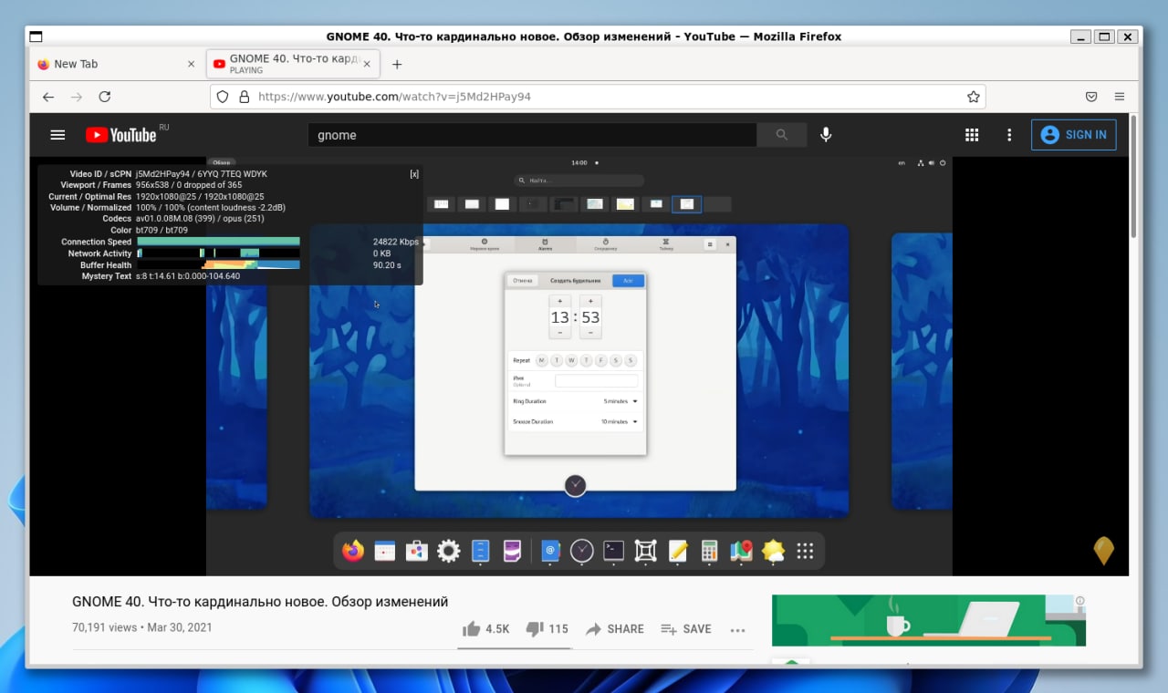Screen dimensions: 1168x693
Task: Open the window menu icon in the title bar
Action: coord(36,36)
